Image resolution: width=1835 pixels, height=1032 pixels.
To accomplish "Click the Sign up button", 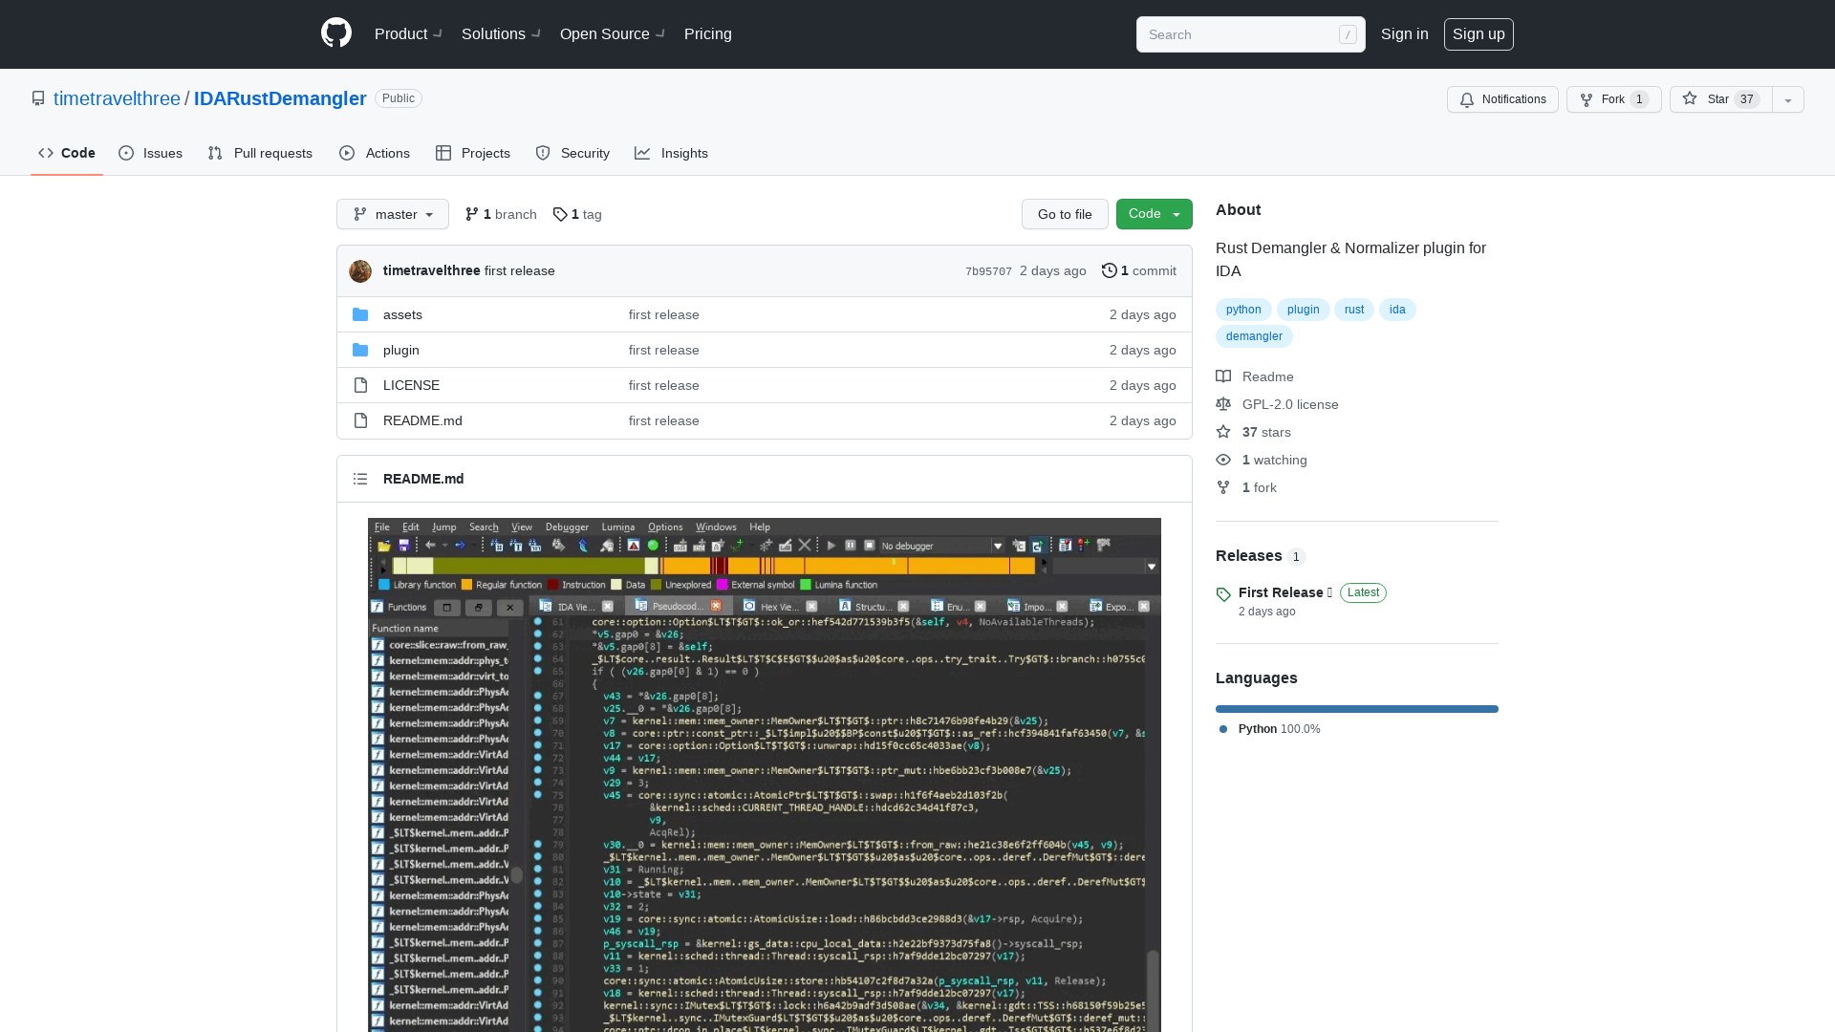I will 1479,34.
